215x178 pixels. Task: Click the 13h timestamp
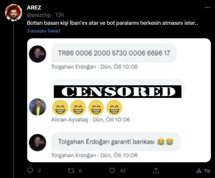60,15
